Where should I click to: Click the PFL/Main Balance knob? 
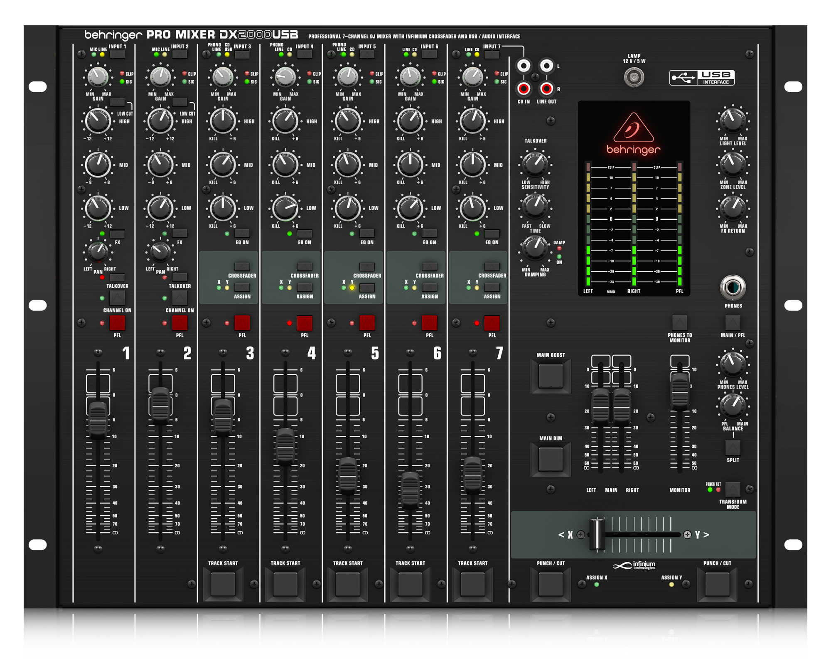point(733,406)
